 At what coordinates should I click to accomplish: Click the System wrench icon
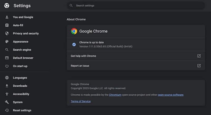click(7, 102)
